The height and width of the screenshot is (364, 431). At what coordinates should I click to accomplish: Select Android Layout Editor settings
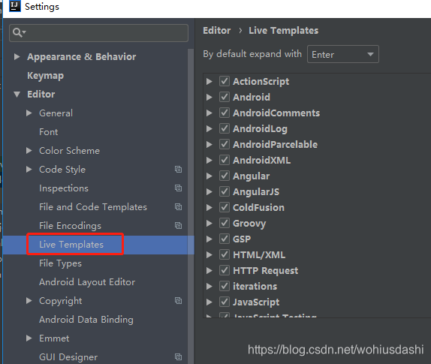[87, 282]
